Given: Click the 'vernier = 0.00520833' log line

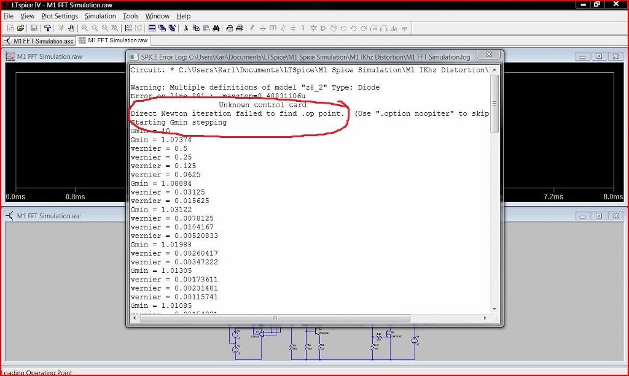Looking at the screenshot, I should (x=174, y=236).
